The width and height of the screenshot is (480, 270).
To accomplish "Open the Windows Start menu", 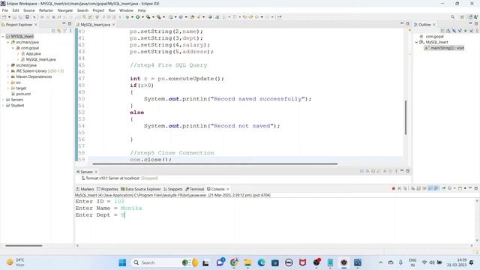I will click(x=122, y=262).
